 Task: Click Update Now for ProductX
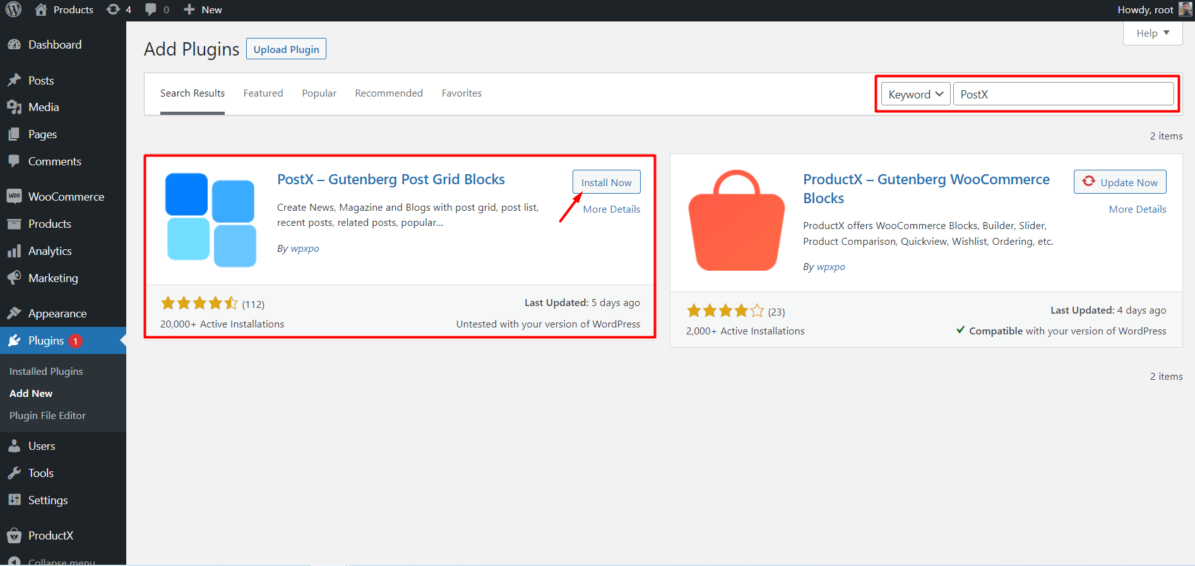click(1120, 182)
